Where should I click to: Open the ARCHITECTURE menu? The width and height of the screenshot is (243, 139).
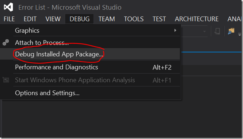197,19
